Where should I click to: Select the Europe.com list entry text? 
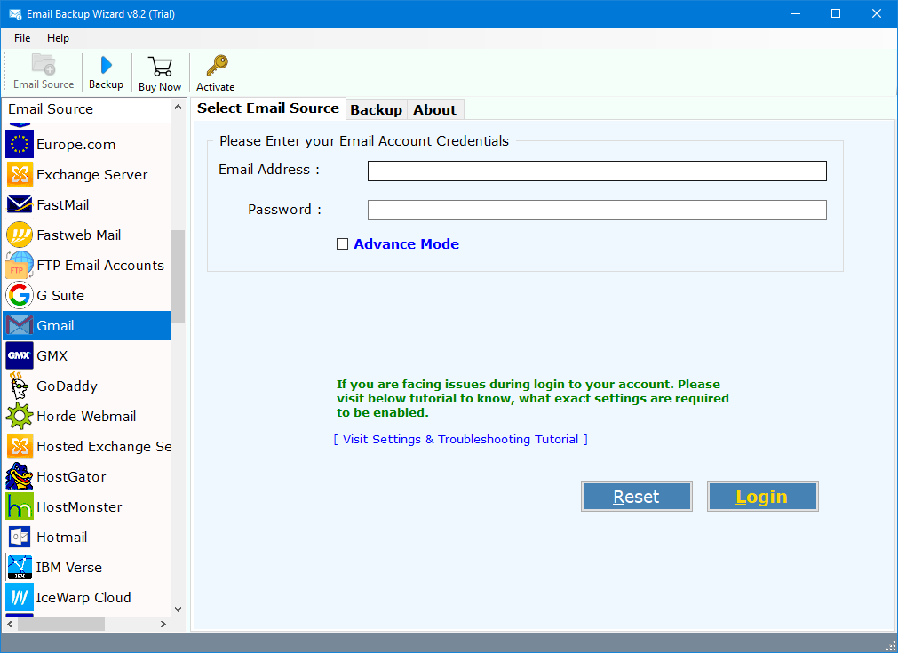coord(76,145)
